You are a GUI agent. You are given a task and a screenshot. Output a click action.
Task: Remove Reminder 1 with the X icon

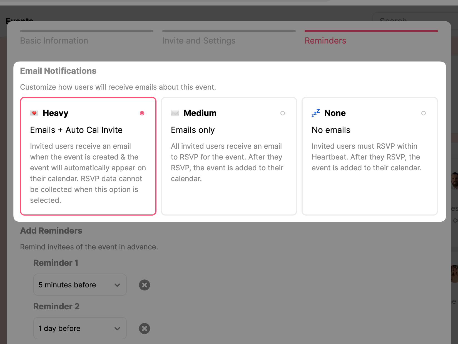[145, 285]
